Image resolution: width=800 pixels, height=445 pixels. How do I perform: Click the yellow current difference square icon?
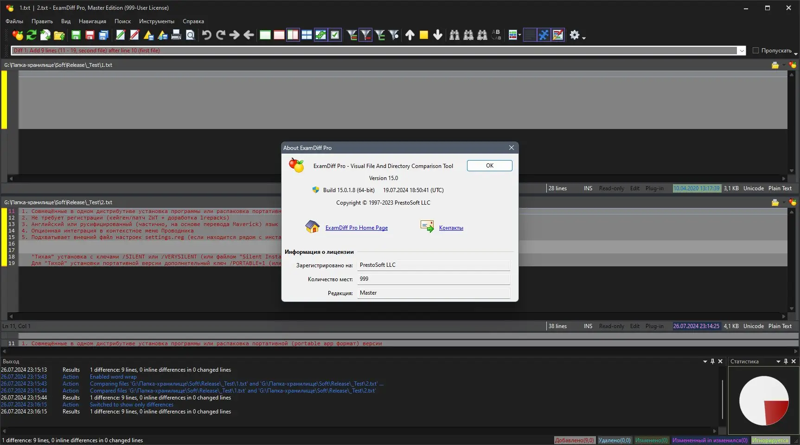[x=424, y=35]
